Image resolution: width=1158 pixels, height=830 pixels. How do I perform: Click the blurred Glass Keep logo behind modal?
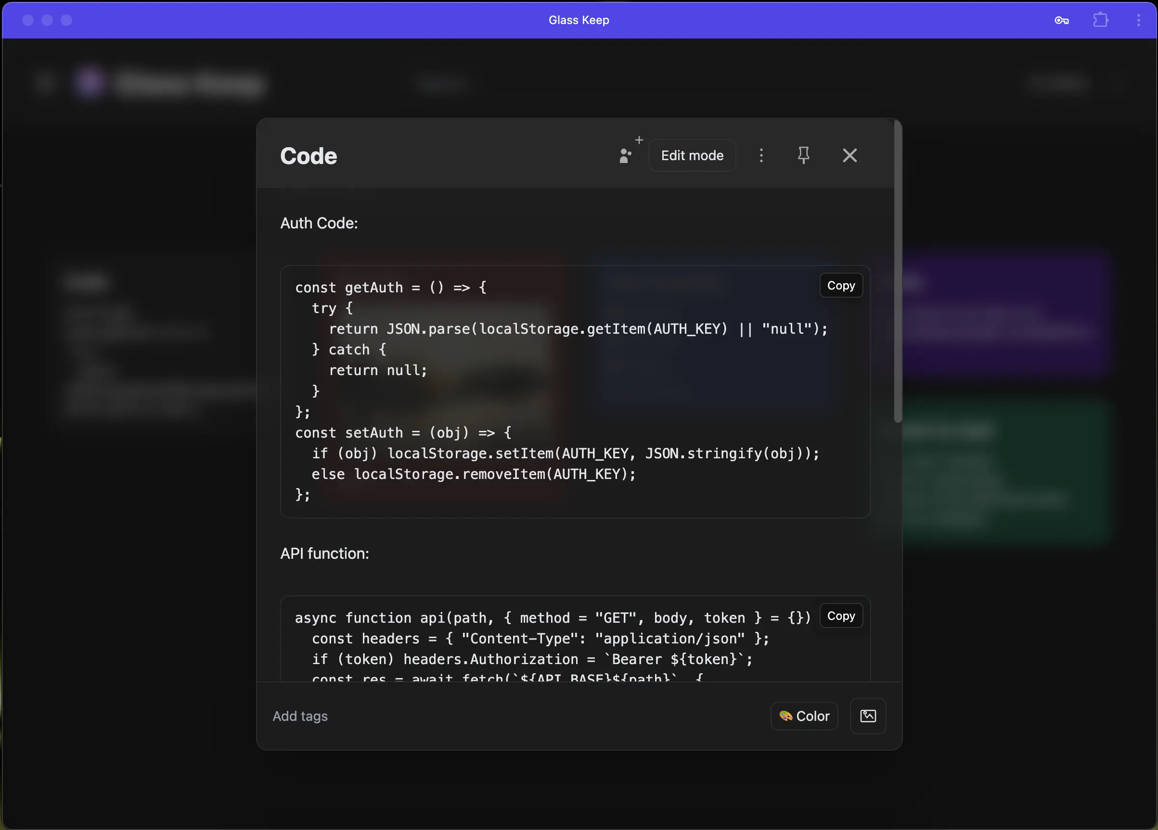coord(90,83)
